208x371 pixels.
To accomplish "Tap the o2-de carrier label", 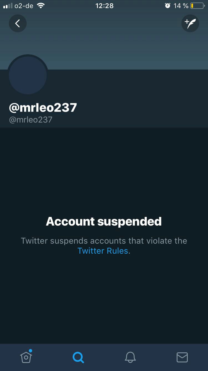I will pos(24,6).
